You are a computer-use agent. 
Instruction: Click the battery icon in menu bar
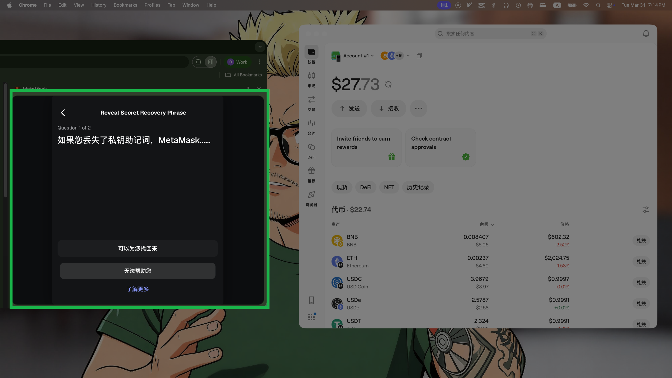point(571,5)
